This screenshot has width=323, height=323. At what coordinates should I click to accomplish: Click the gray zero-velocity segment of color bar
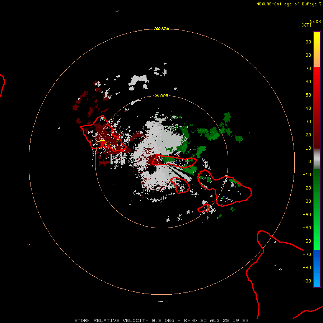click(x=317, y=159)
